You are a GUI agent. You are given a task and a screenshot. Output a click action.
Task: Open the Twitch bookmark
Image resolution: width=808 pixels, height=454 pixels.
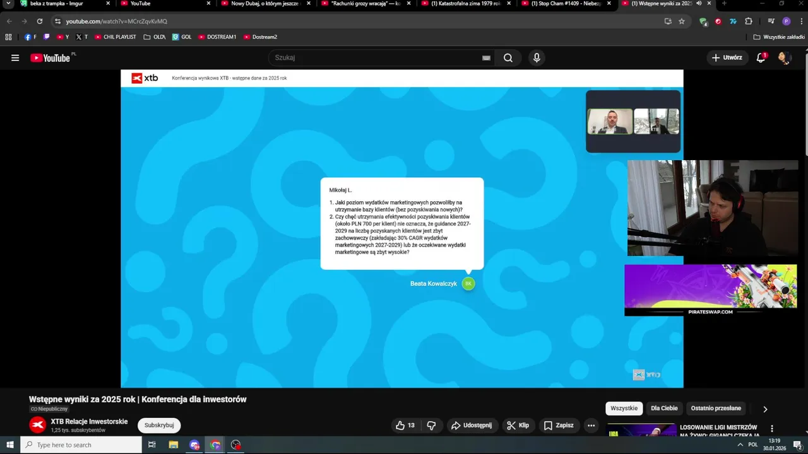coord(47,37)
